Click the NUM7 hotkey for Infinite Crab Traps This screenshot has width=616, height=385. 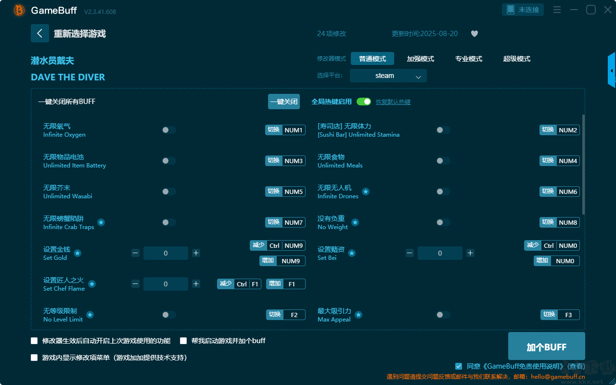tap(294, 222)
